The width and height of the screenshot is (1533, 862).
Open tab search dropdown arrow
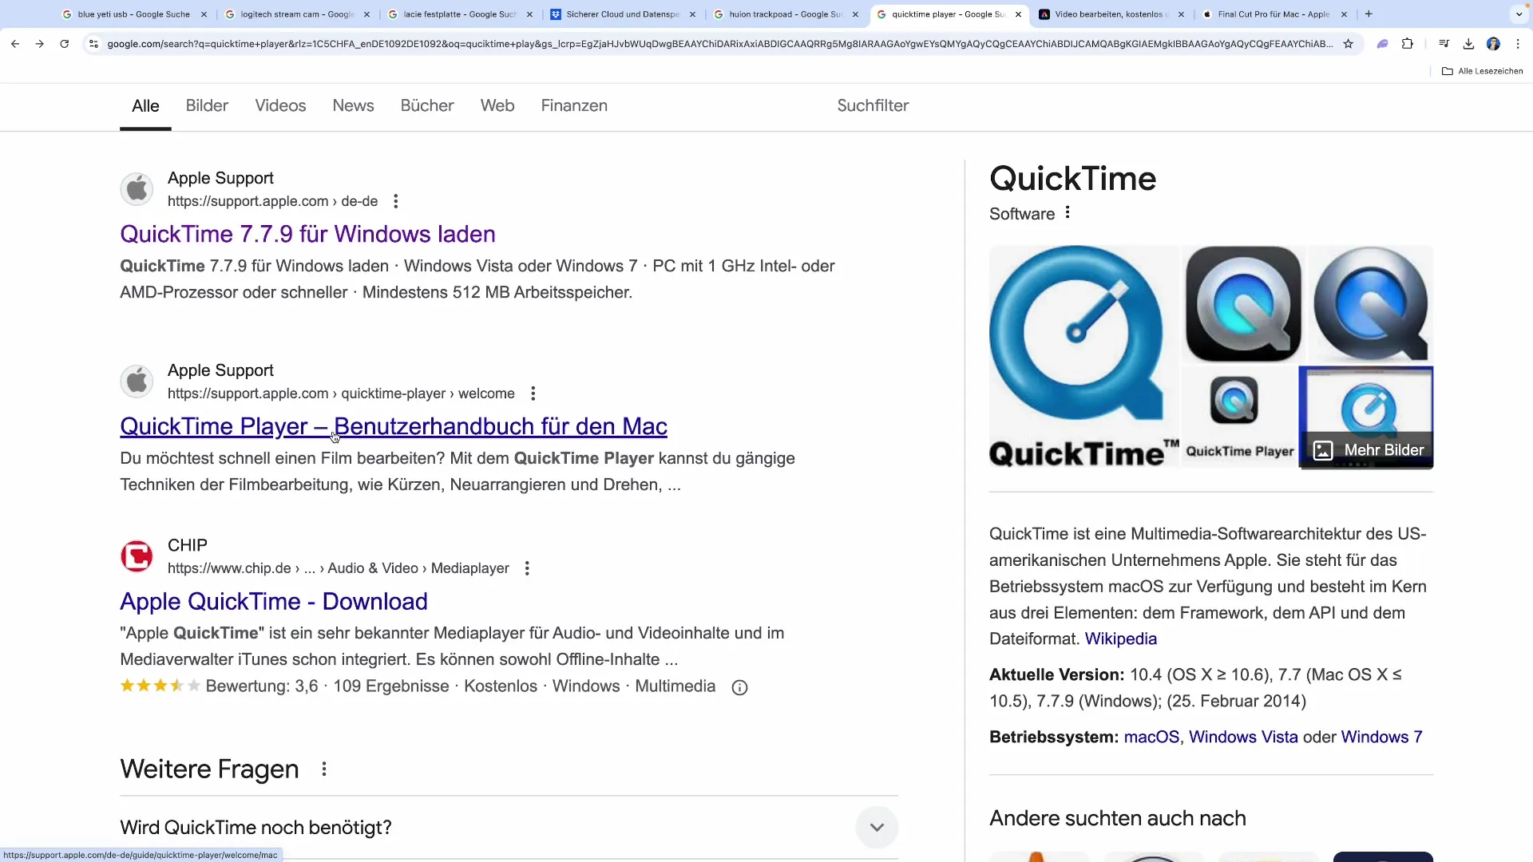1519,14
